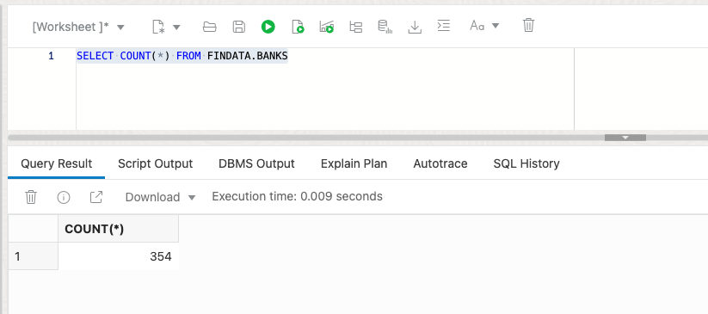
Task: Select result row number 1
Action: coord(33,256)
